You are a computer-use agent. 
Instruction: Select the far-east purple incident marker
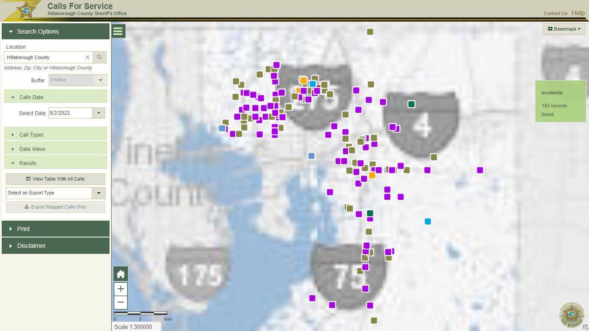tap(480, 170)
